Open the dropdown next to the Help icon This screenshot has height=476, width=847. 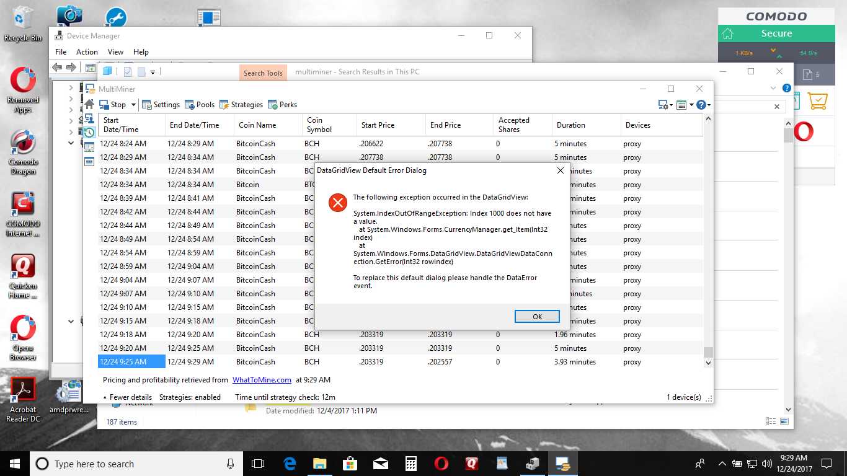(x=707, y=105)
